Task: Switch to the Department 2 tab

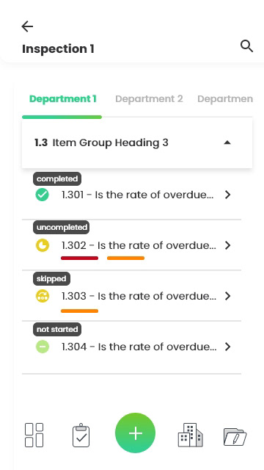Action: 149,99
